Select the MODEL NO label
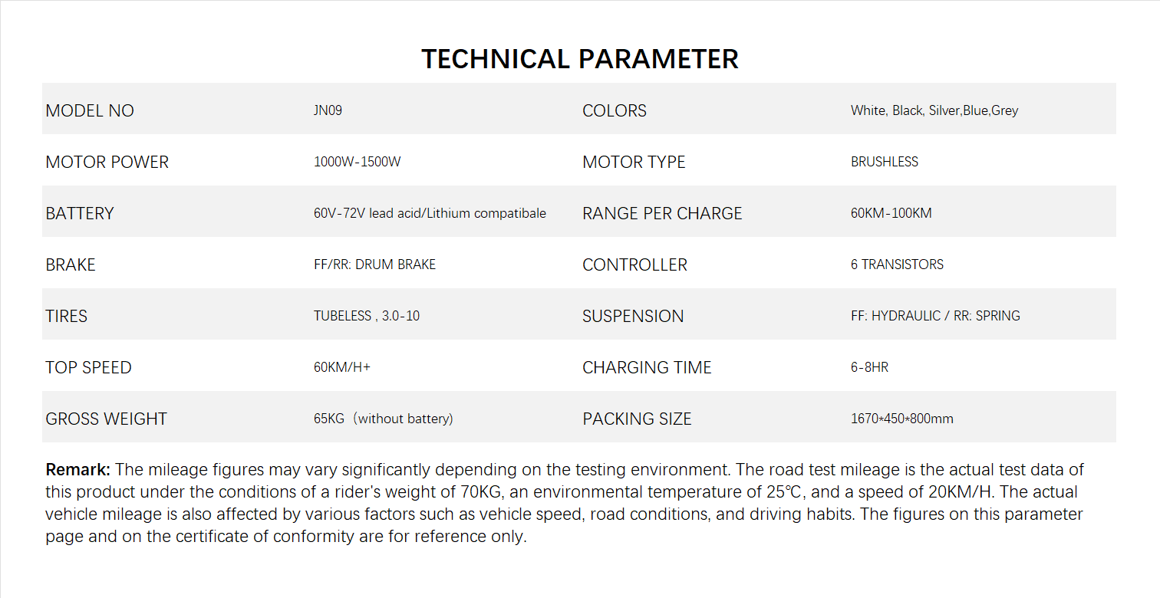The width and height of the screenshot is (1160, 598). [x=90, y=110]
